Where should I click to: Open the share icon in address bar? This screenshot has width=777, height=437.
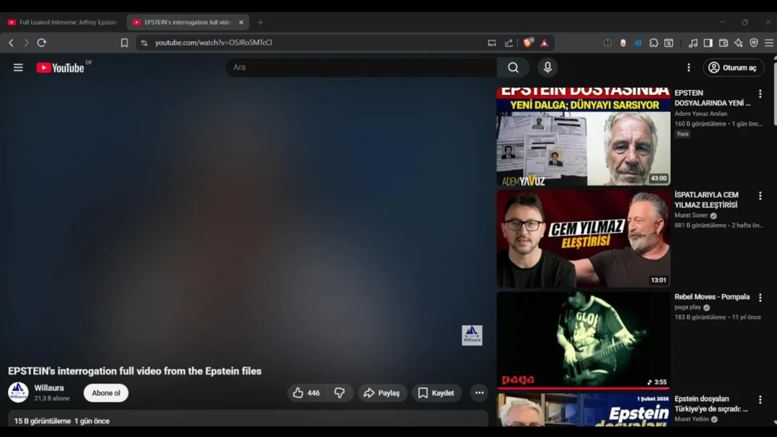509,42
